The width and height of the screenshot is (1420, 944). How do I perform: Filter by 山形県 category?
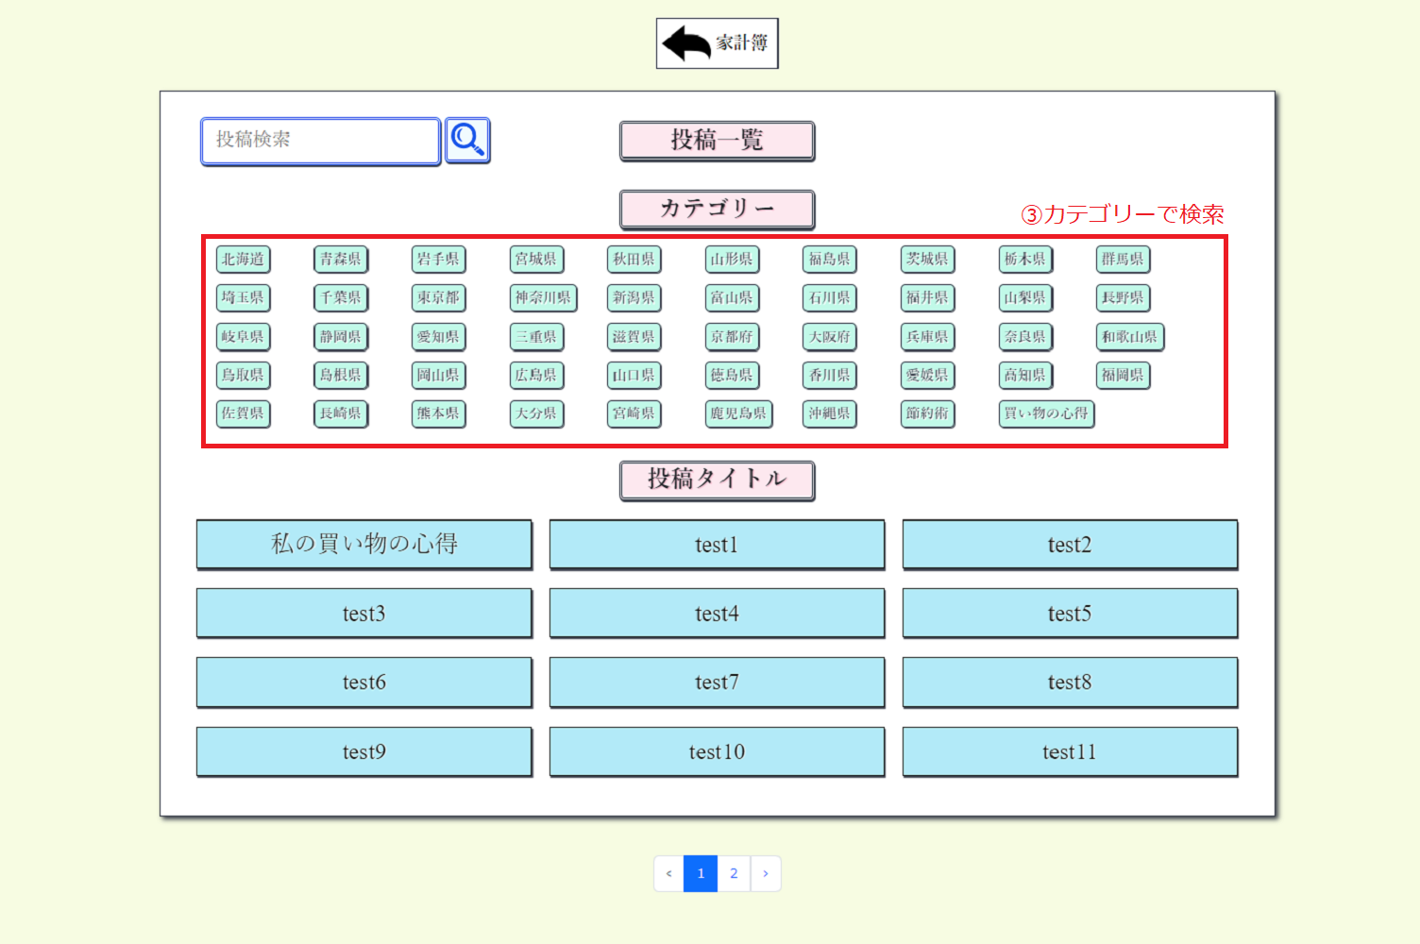point(733,260)
